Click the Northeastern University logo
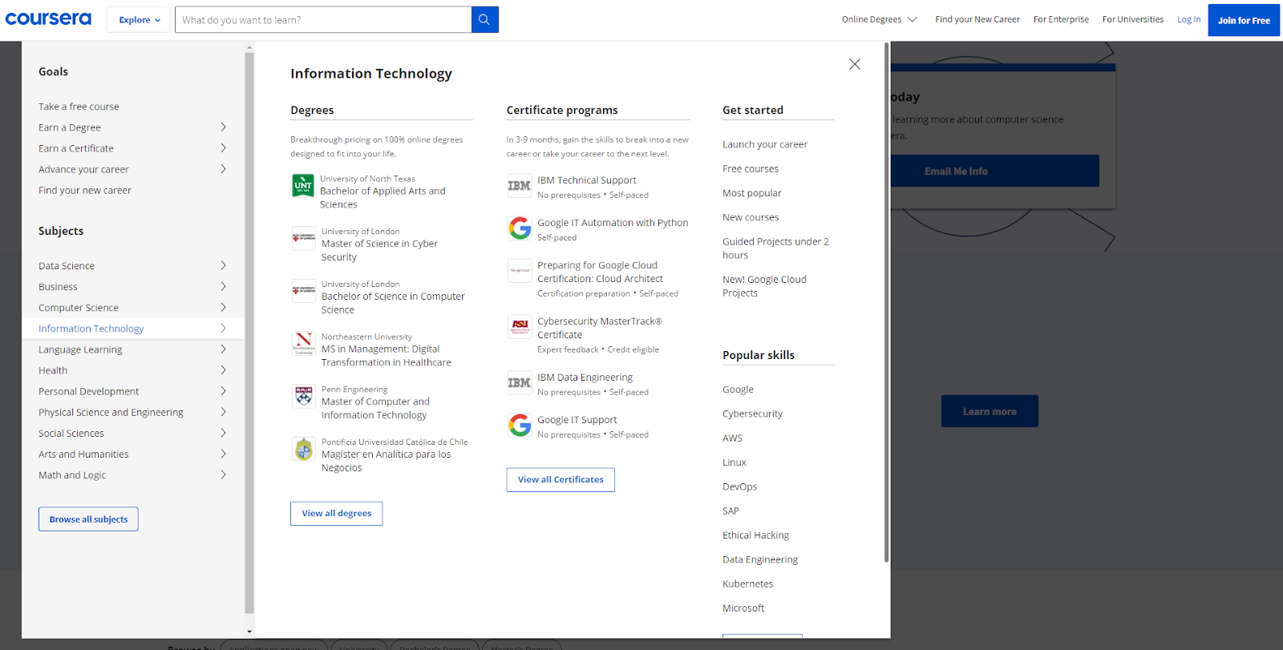 coord(303,344)
